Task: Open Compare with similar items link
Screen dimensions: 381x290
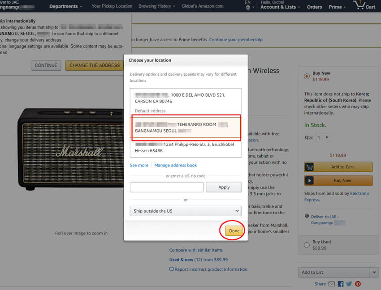Action: (196, 250)
